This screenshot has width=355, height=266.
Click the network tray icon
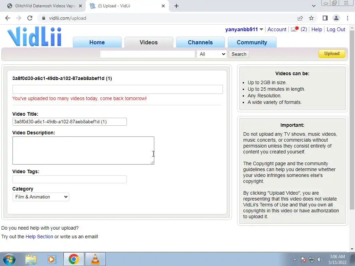(x=312, y=259)
